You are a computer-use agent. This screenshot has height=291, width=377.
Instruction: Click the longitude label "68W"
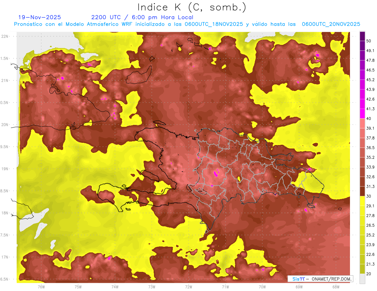click(336, 287)
